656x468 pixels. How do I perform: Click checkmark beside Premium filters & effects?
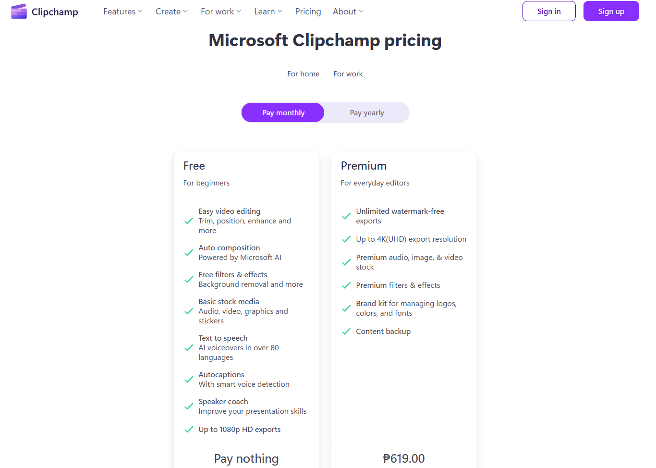(x=346, y=285)
